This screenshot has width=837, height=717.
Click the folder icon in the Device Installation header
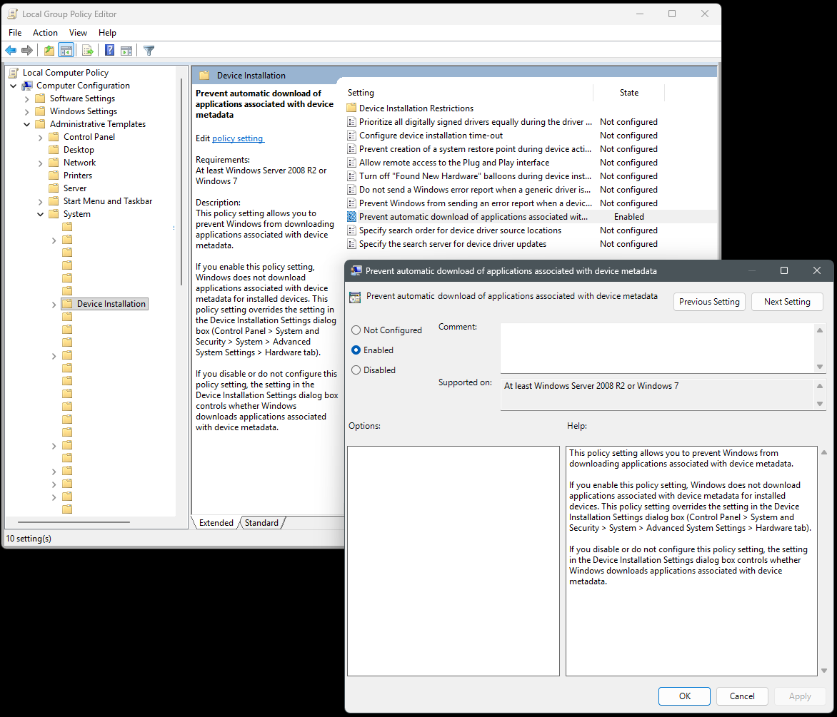(x=204, y=75)
